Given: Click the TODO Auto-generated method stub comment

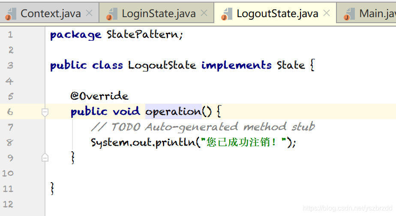Looking at the screenshot, I should pyautogui.click(x=203, y=127).
